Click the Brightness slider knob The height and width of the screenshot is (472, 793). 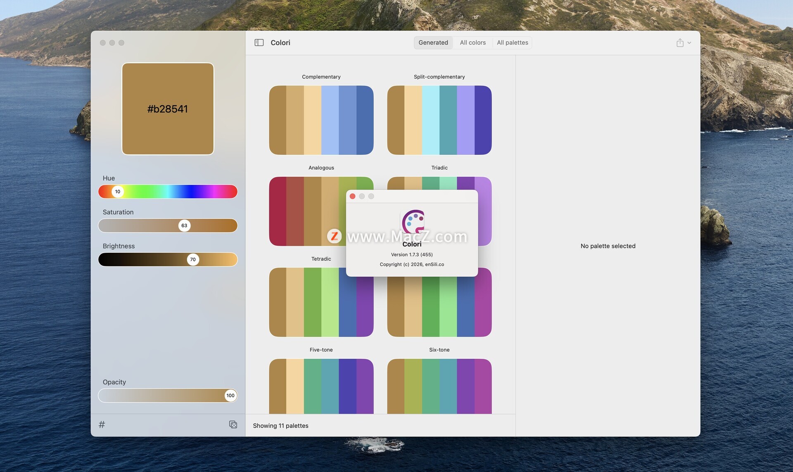[193, 259]
